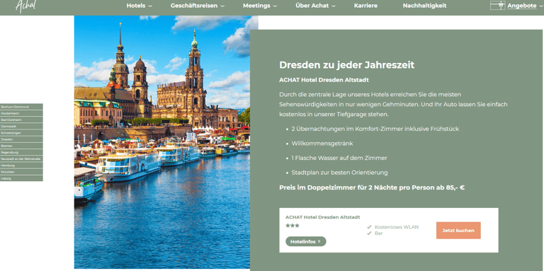Click the Kostenloses WLAN checkmark icon
This screenshot has height=271, width=544.
click(369, 227)
